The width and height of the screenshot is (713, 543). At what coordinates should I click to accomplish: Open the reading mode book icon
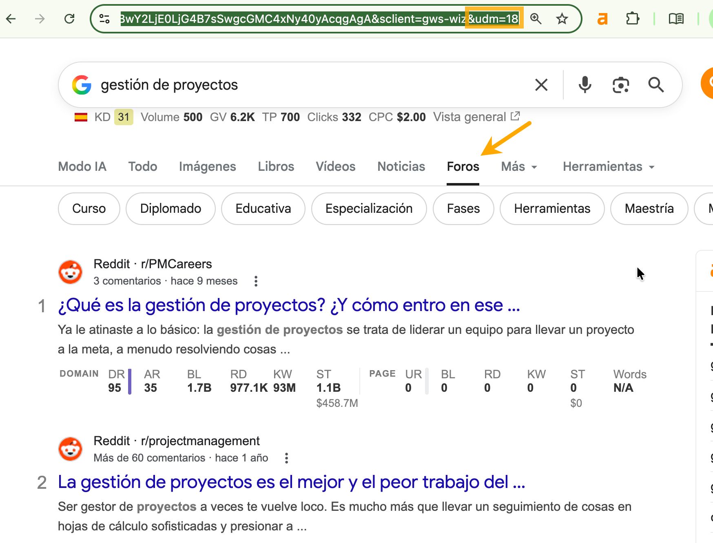point(676,19)
